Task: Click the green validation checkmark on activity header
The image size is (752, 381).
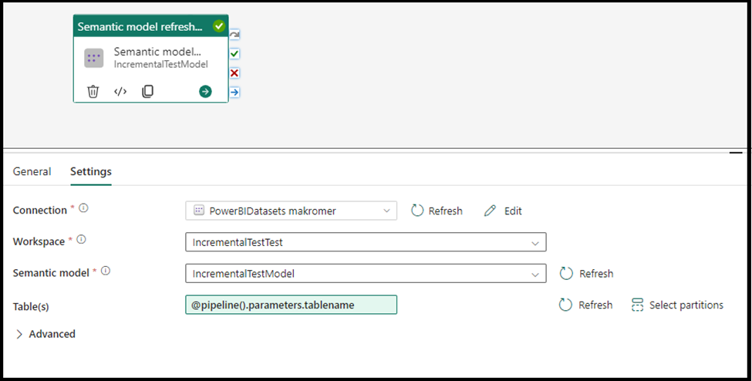Action: [x=219, y=26]
